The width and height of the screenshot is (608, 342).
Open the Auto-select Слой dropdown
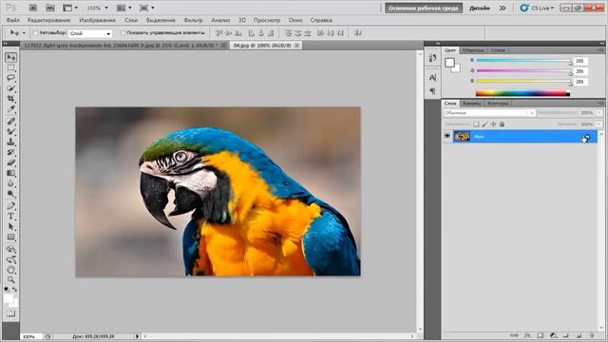pos(90,33)
